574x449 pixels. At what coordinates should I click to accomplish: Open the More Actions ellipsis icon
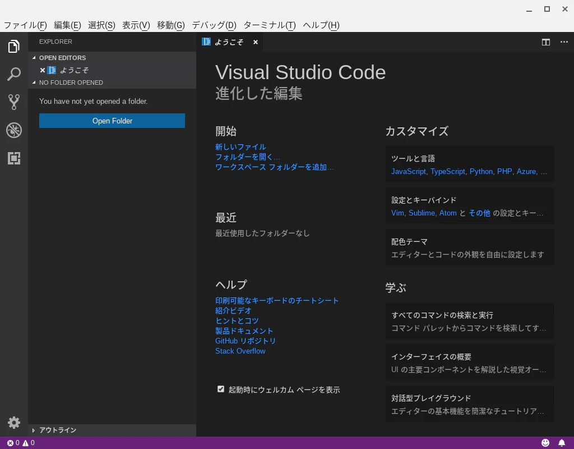point(564,42)
